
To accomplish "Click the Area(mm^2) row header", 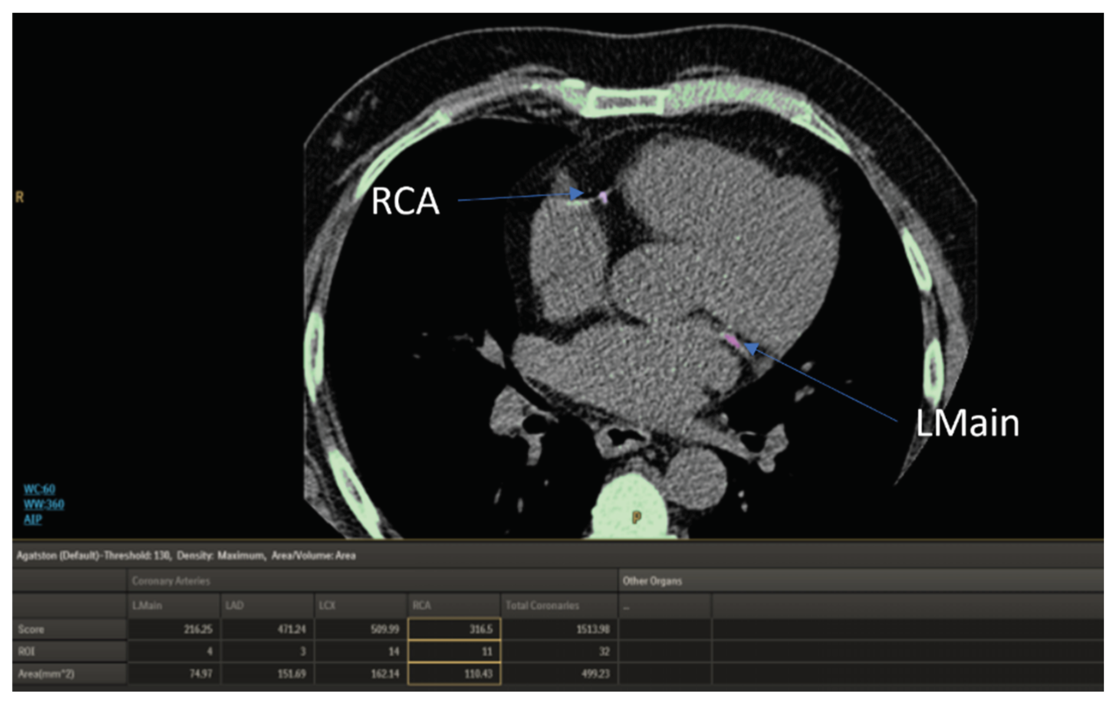I will [x=46, y=674].
